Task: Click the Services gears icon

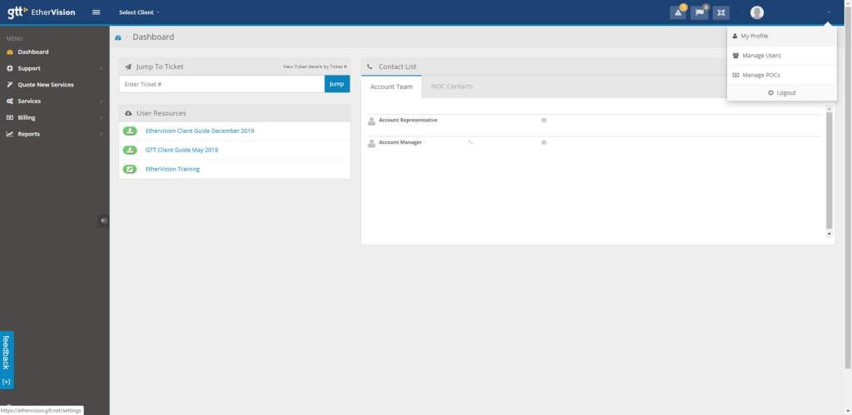Action: pos(9,101)
